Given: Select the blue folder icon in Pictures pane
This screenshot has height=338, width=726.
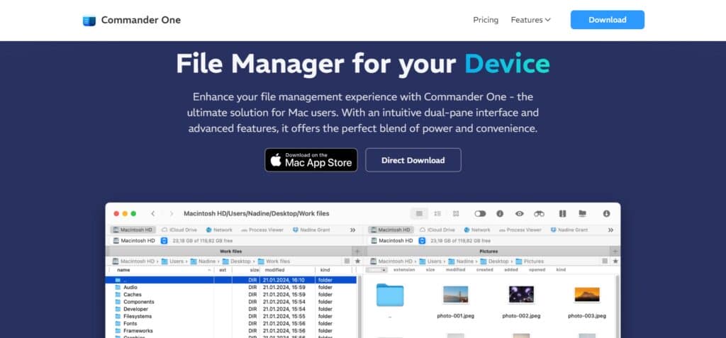Looking at the screenshot, I should click(389, 294).
